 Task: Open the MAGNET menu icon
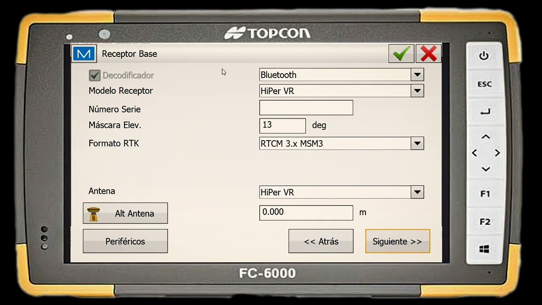coord(84,54)
